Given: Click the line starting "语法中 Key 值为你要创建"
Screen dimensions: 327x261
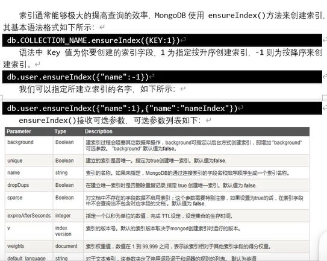Looking at the screenshot, I should [x=171, y=52].
